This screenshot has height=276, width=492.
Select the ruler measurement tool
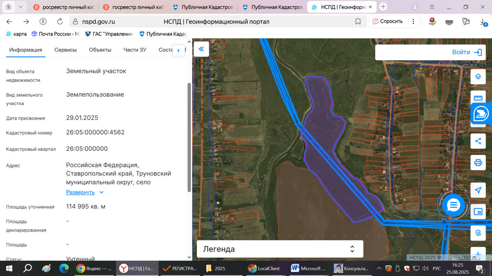[478, 98]
